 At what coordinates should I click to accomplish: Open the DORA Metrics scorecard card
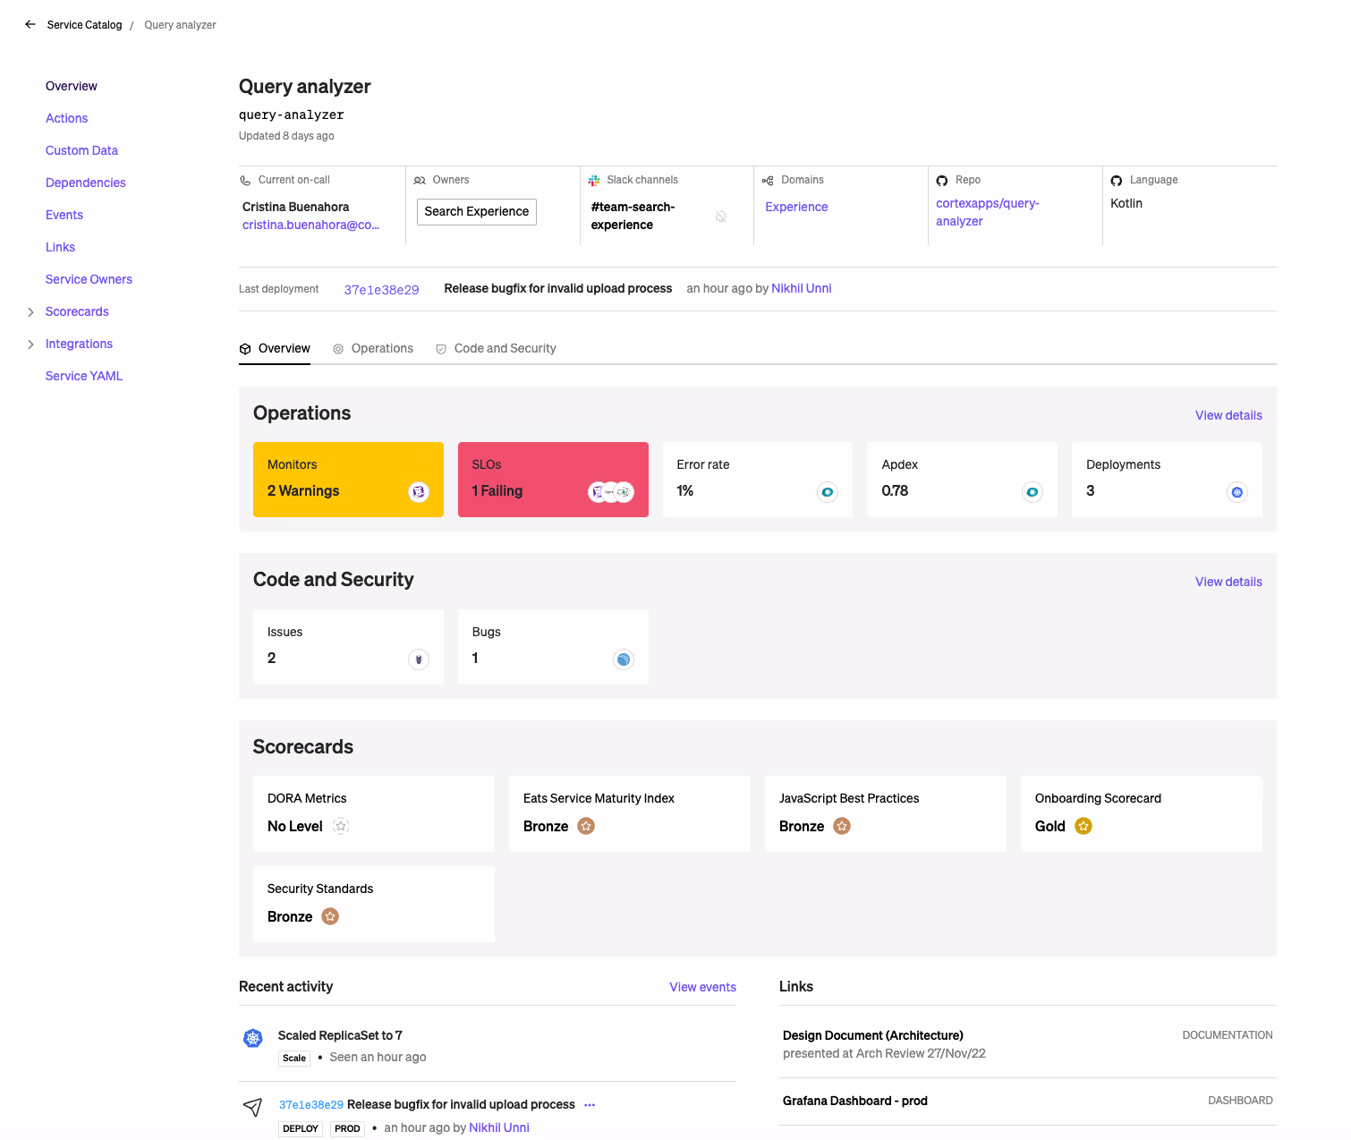coord(374,813)
